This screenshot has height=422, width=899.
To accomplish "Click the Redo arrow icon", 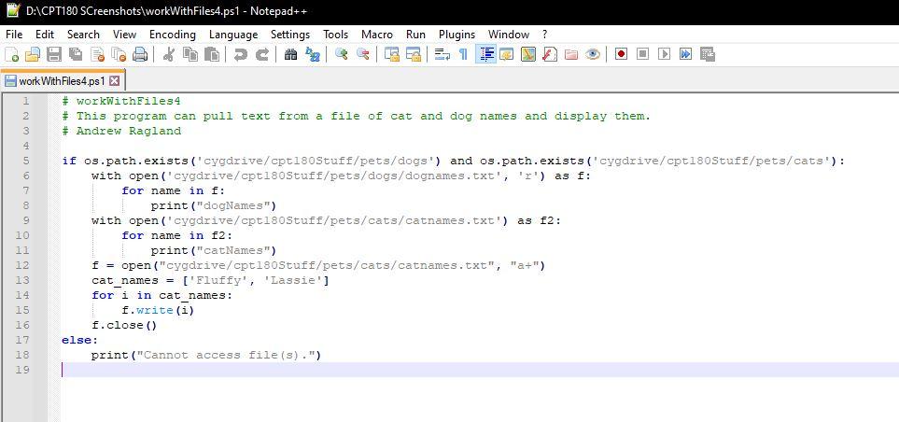I will [x=262, y=54].
